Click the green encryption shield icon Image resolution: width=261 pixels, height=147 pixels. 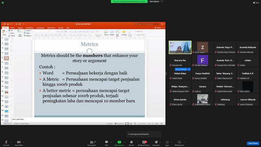pos(3,3)
